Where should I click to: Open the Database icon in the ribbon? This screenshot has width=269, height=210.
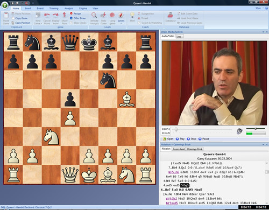click(x=170, y=15)
